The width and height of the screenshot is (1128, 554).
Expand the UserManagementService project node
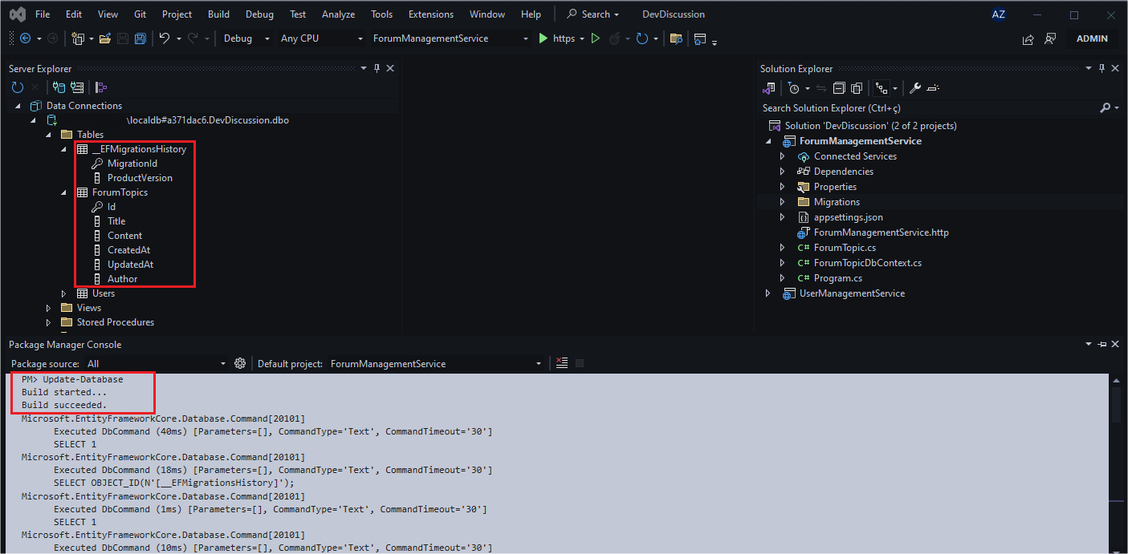[768, 293]
